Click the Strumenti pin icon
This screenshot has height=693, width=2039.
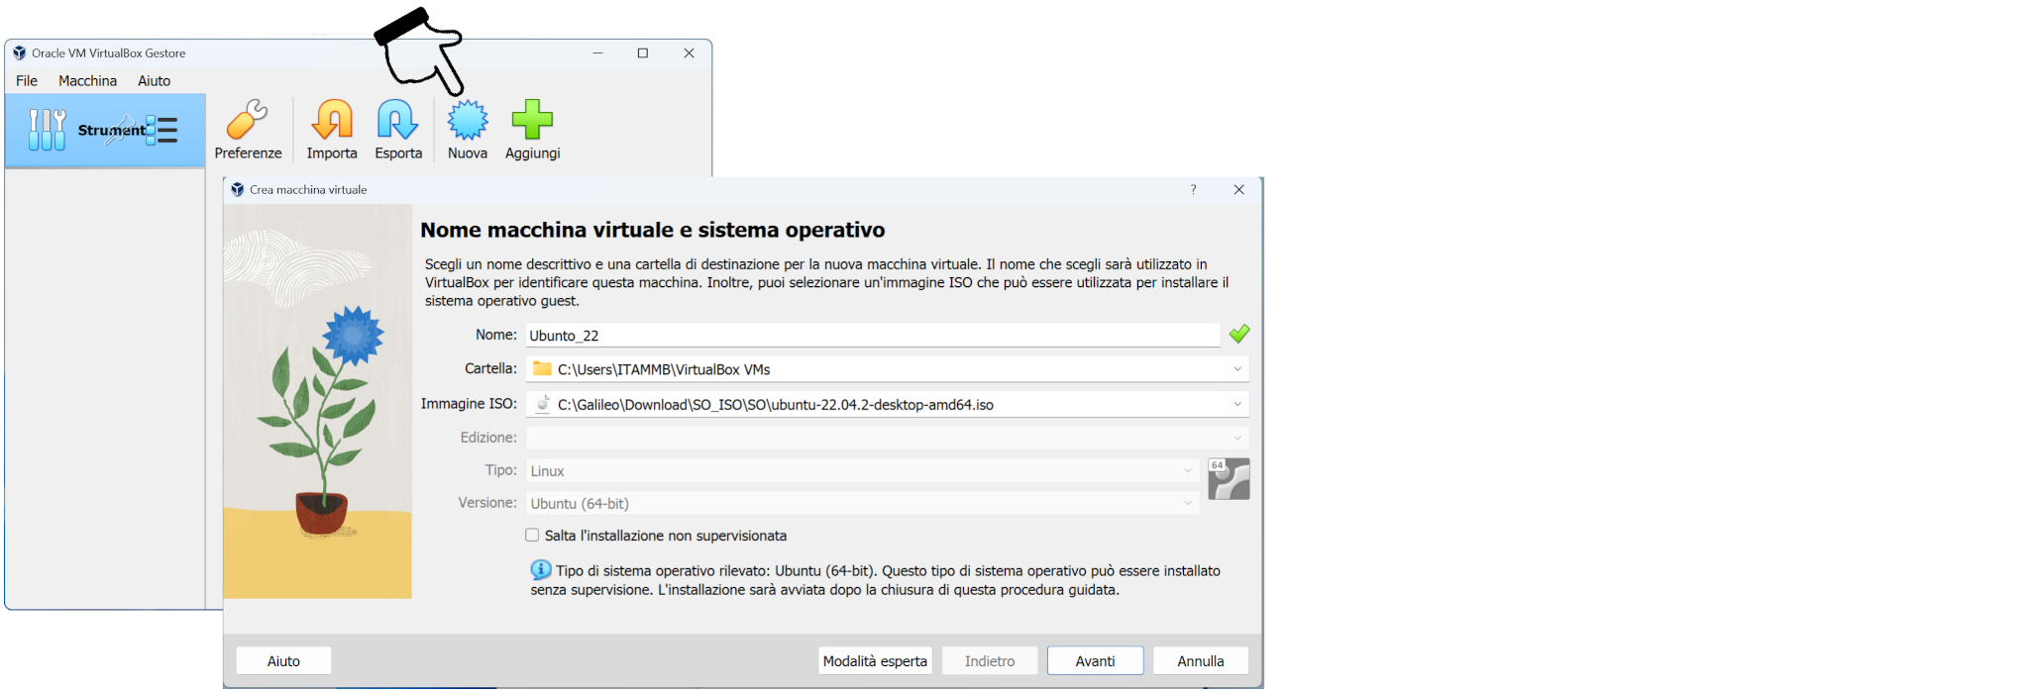point(120,130)
